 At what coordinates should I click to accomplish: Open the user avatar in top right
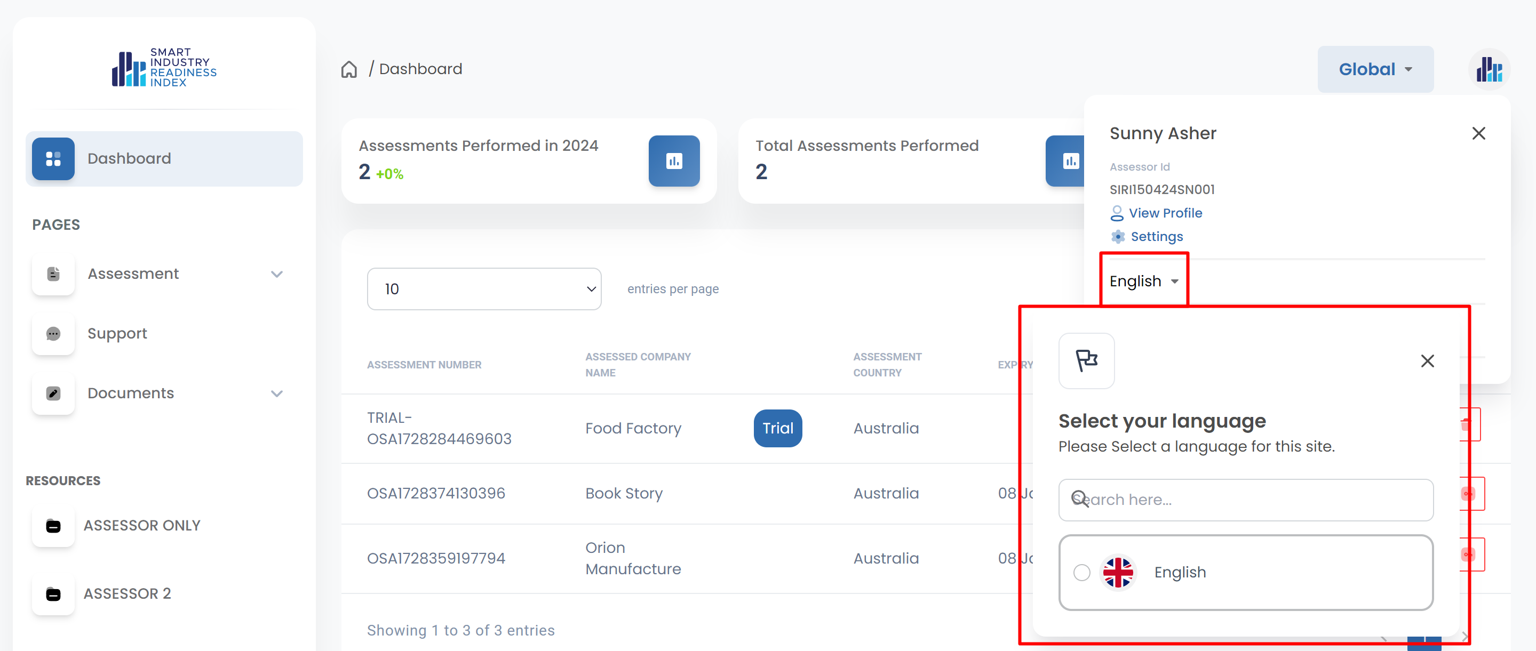tap(1489, 70)
